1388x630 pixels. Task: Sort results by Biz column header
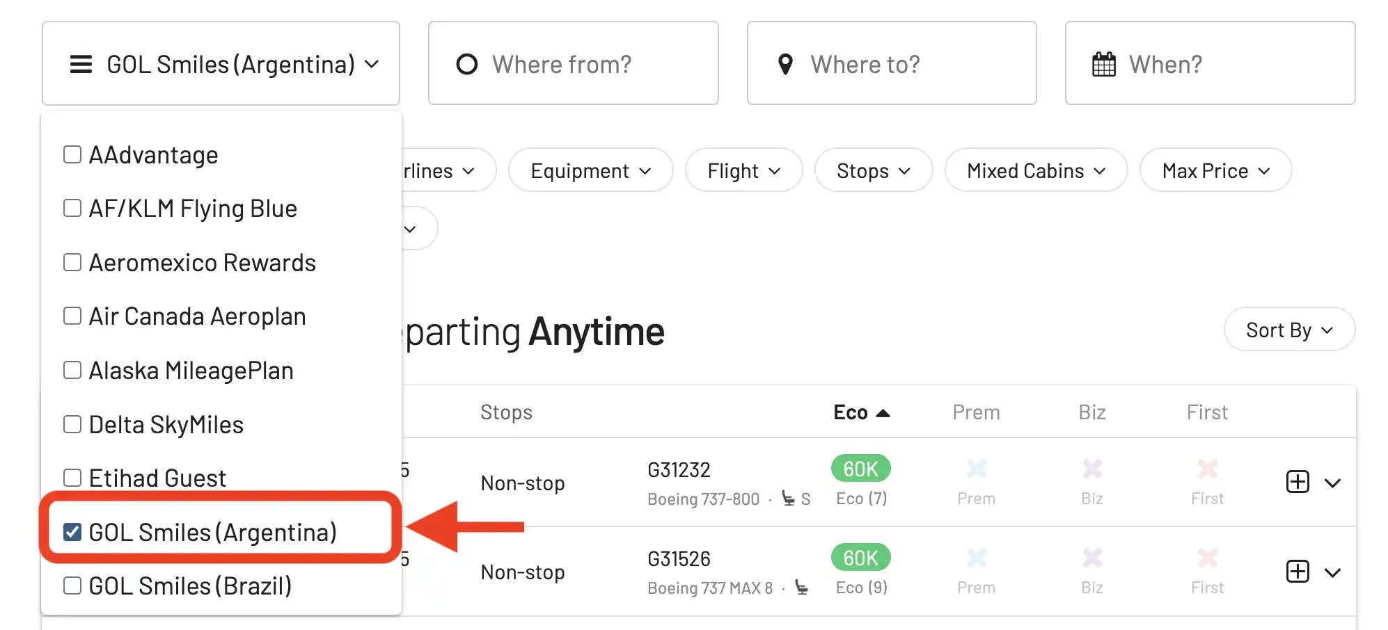coord(1092,412)
